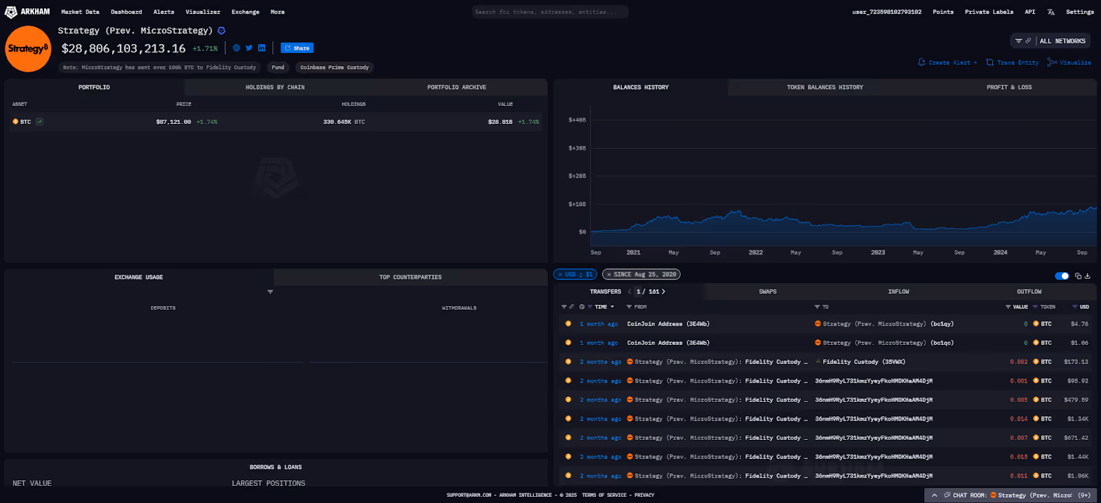1101x503 pixels.
Task: Switch to Portfolio Archive tab
Action: (x=456, y=87)
